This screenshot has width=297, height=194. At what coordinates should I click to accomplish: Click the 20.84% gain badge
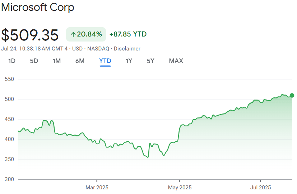[x=86, y=34]
